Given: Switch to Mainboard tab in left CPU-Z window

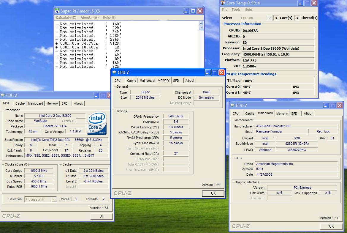Looking at the screenshot, I should (x=35, y=103).
